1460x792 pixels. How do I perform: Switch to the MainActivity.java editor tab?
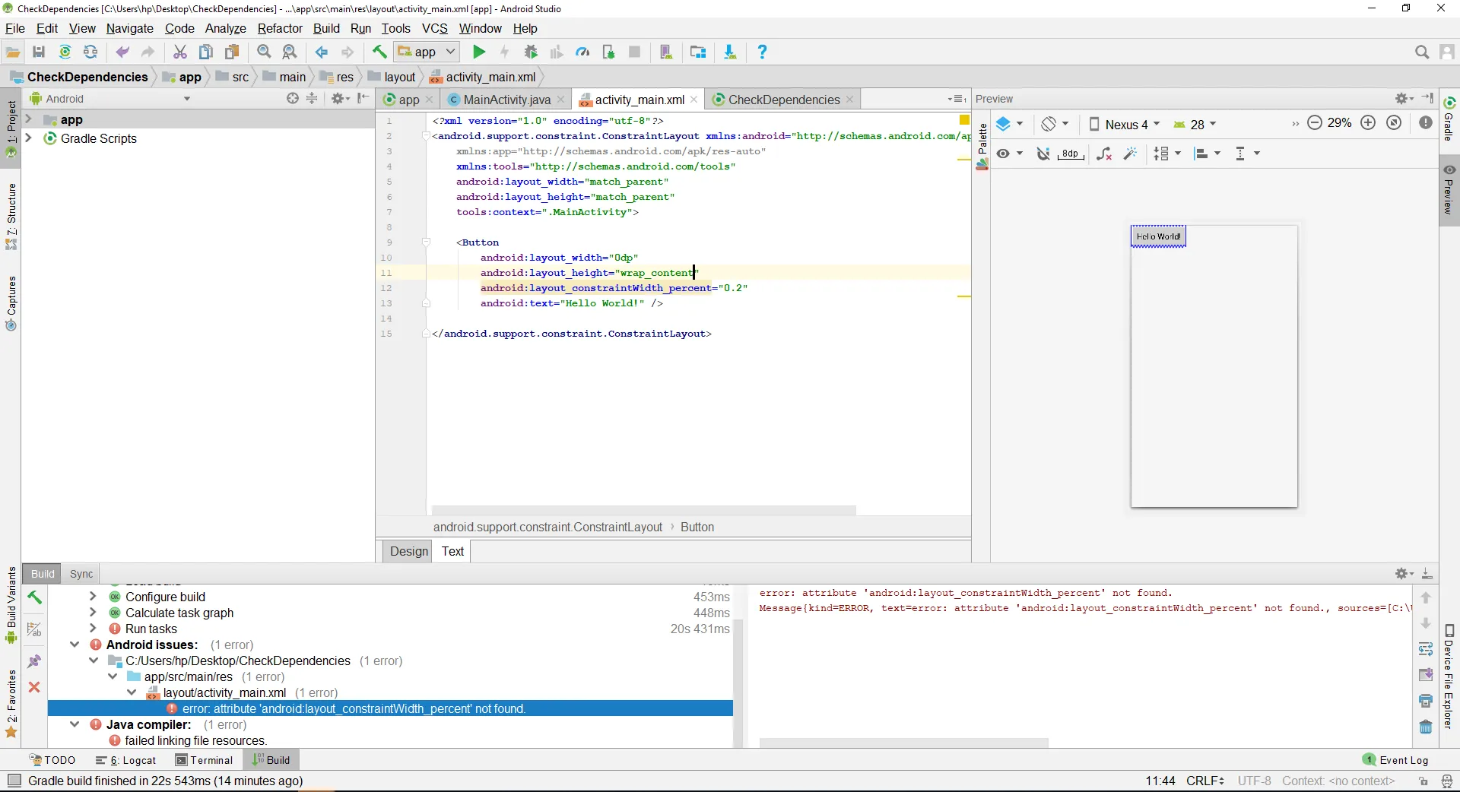tap(506, 100)
